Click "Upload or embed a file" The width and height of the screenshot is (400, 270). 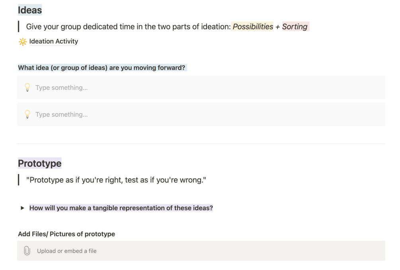(67, 251)
